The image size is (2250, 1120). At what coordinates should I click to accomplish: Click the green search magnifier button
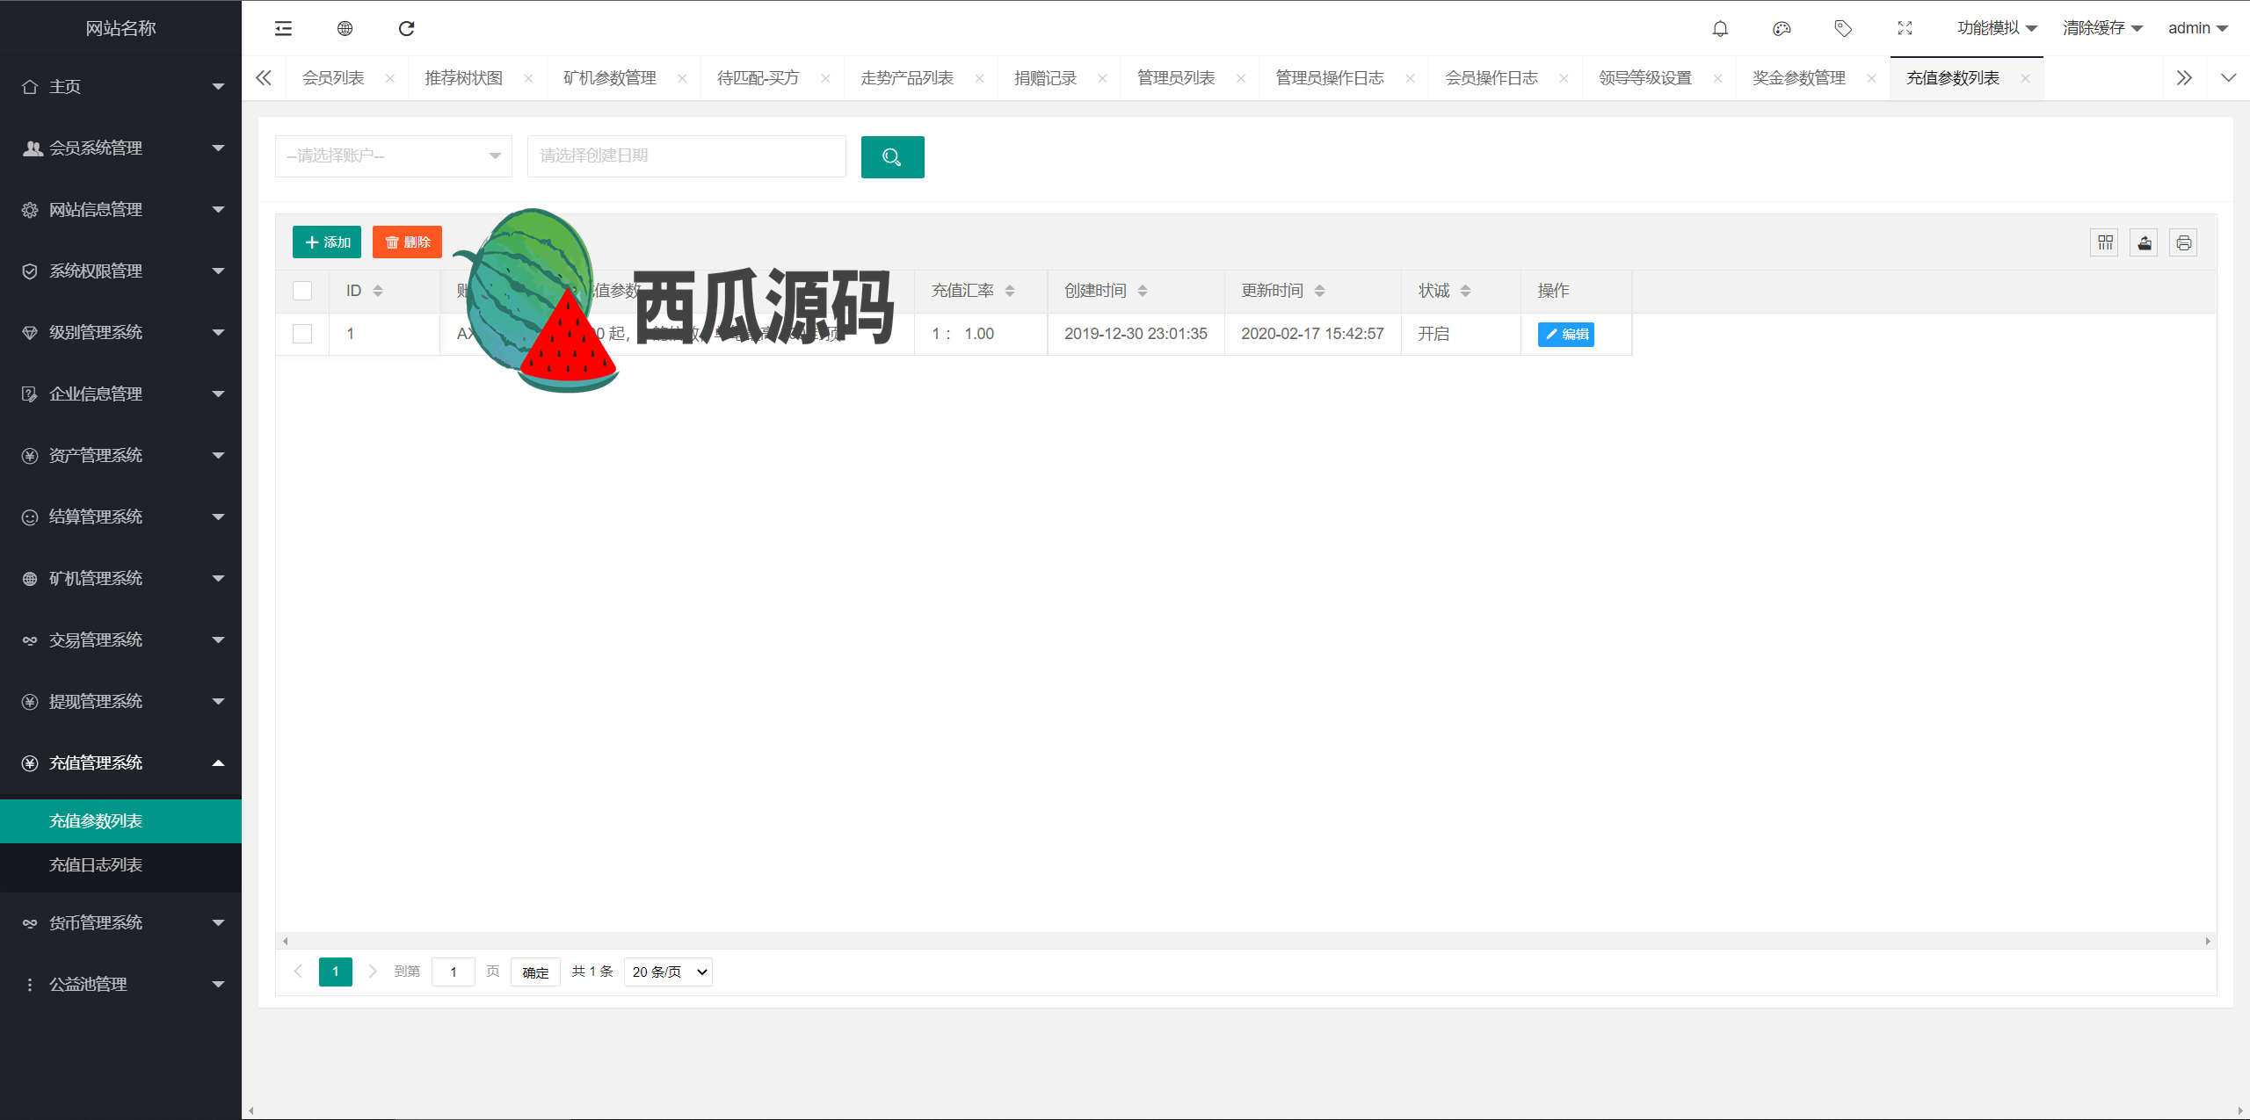[x=892, y=157]
